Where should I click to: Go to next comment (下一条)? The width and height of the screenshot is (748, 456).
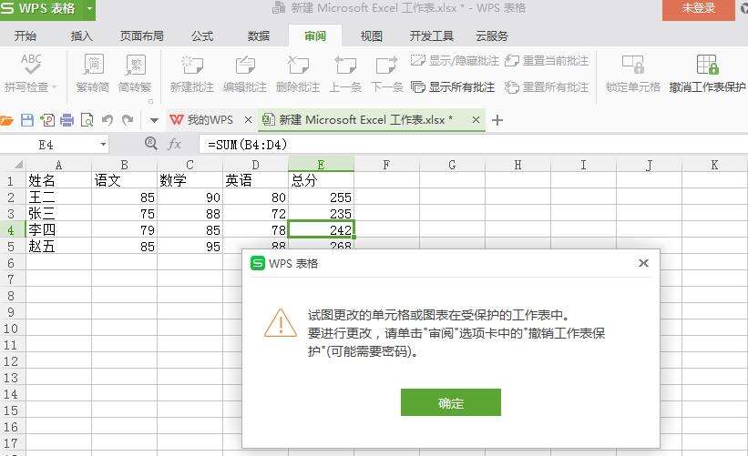point(387,73)
